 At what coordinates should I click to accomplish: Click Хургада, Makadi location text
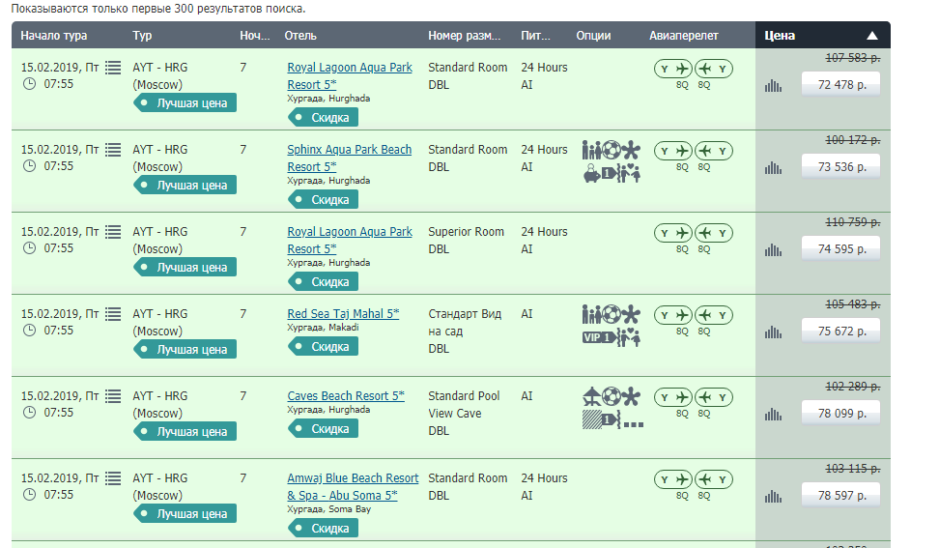(x=323, y=328)
